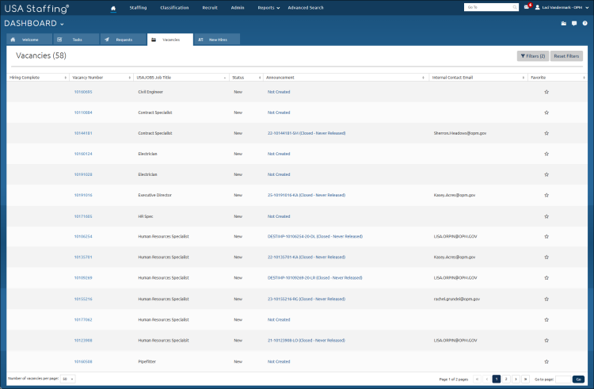Click the magnifier icon in the Go To box

515,7
